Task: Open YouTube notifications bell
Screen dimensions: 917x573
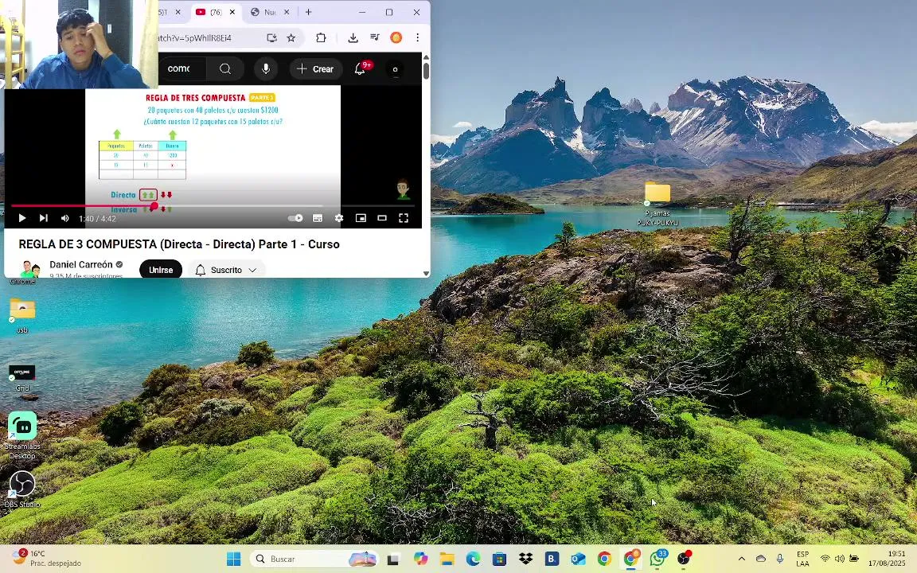Action: pos(361,69)
